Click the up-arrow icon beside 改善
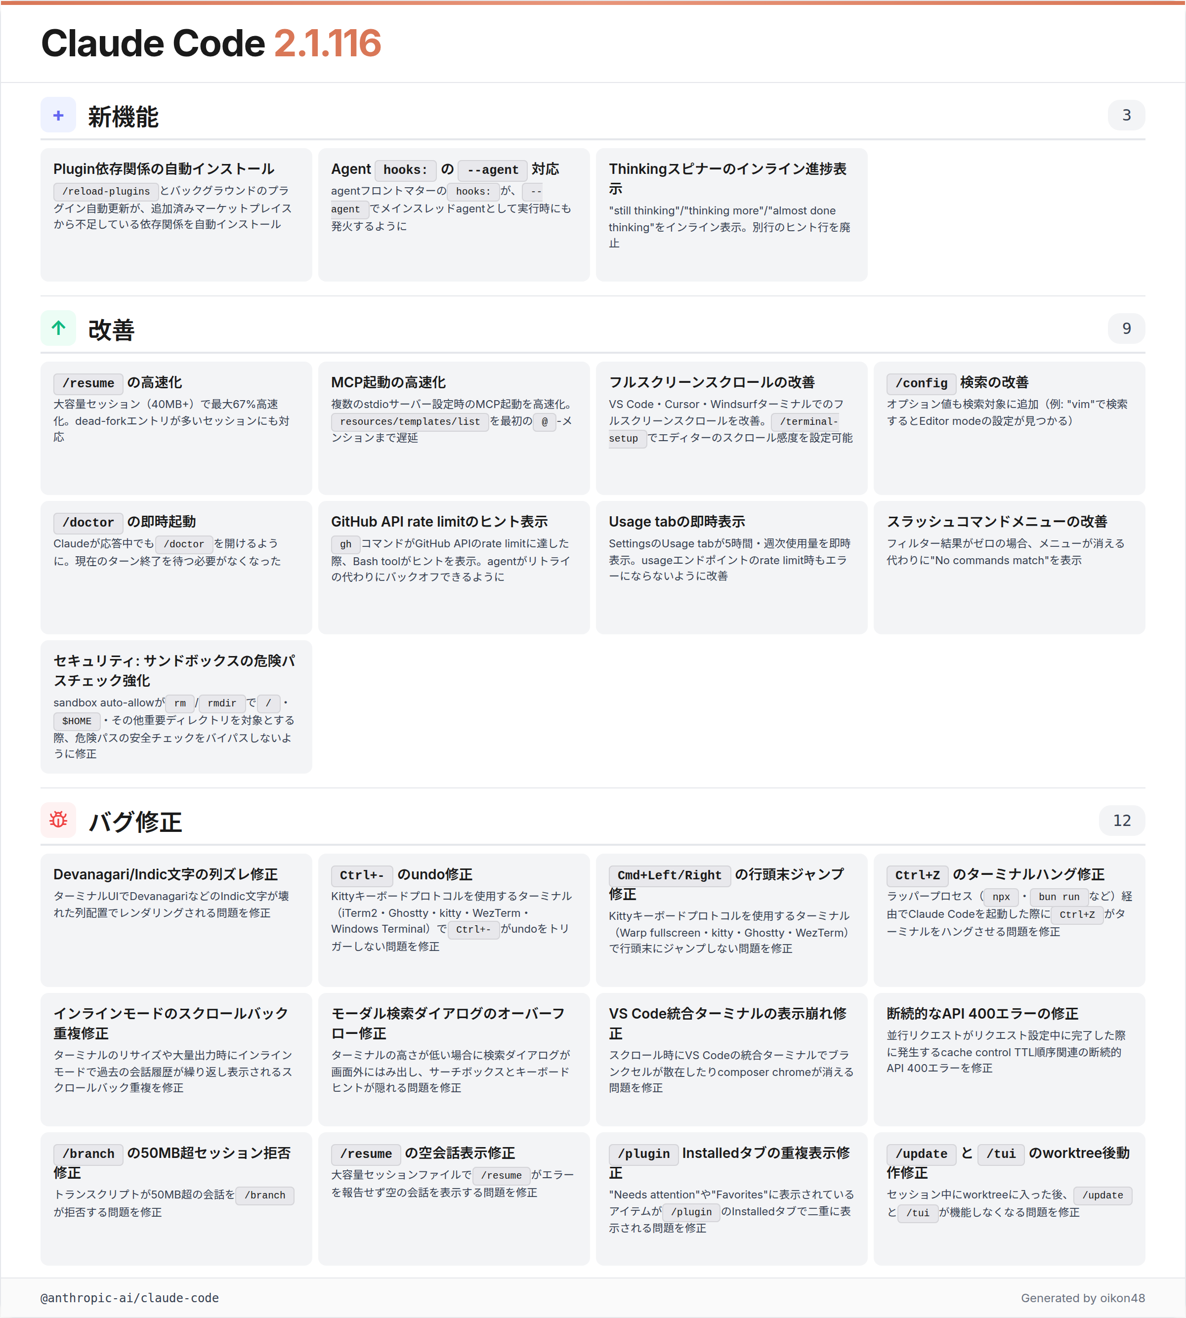 (59, 329)
